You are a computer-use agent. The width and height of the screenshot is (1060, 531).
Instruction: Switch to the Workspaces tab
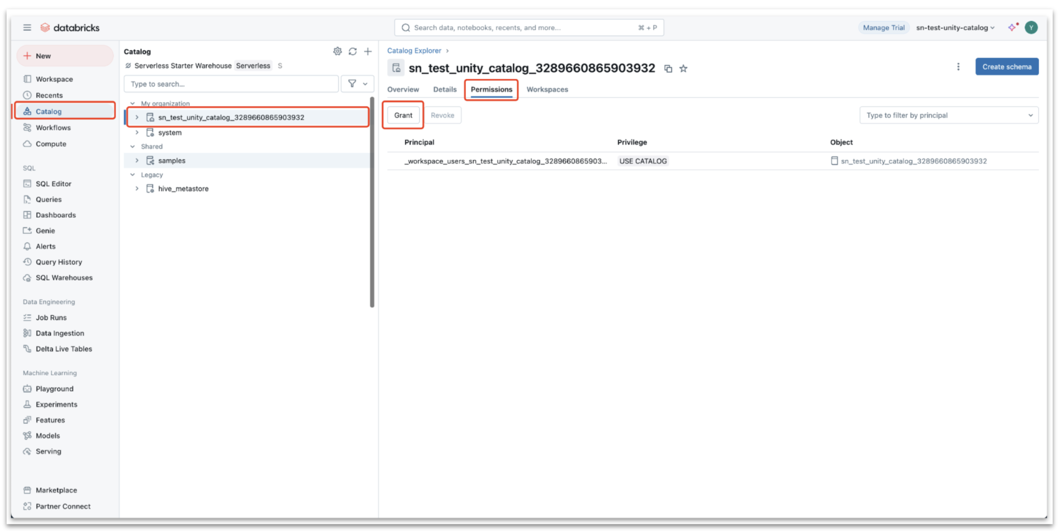[x=547, y=89]
